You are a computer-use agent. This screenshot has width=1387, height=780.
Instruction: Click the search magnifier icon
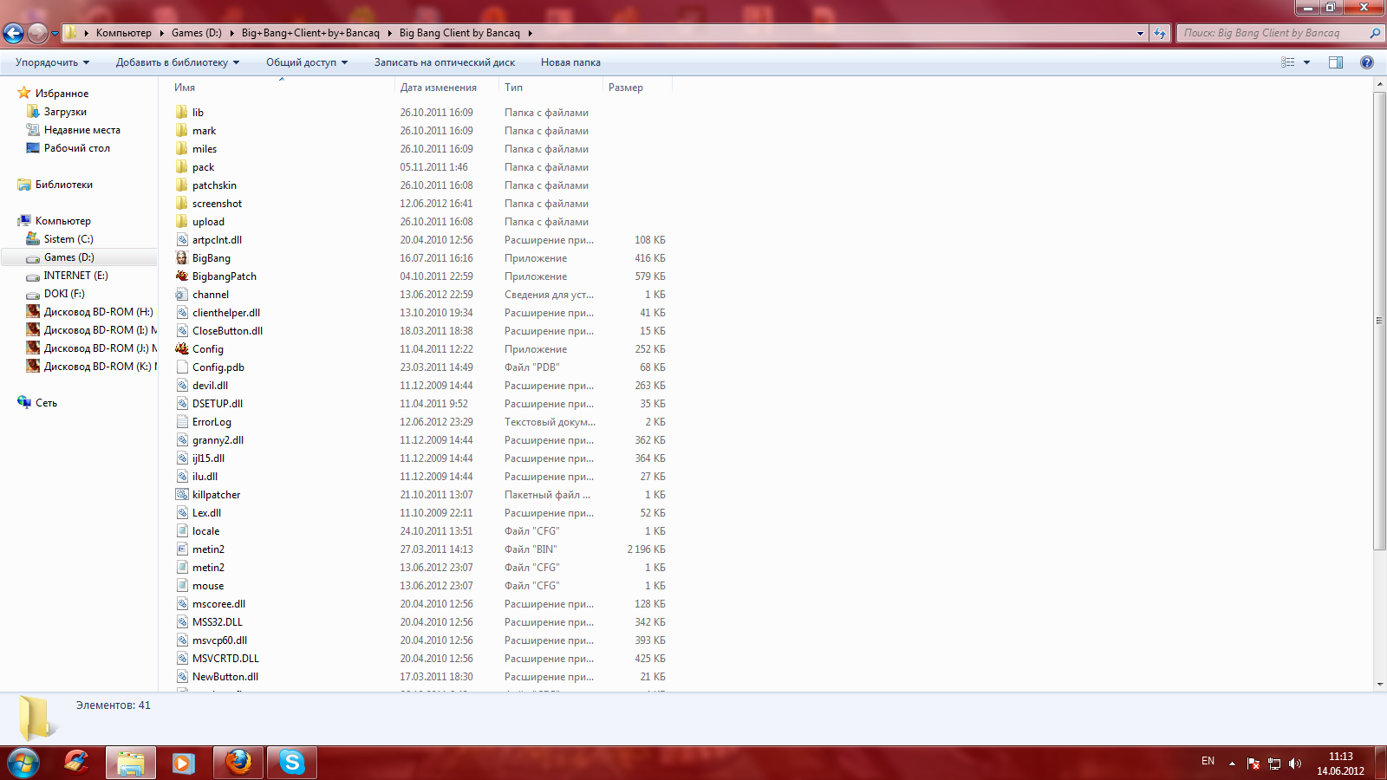1374,33
